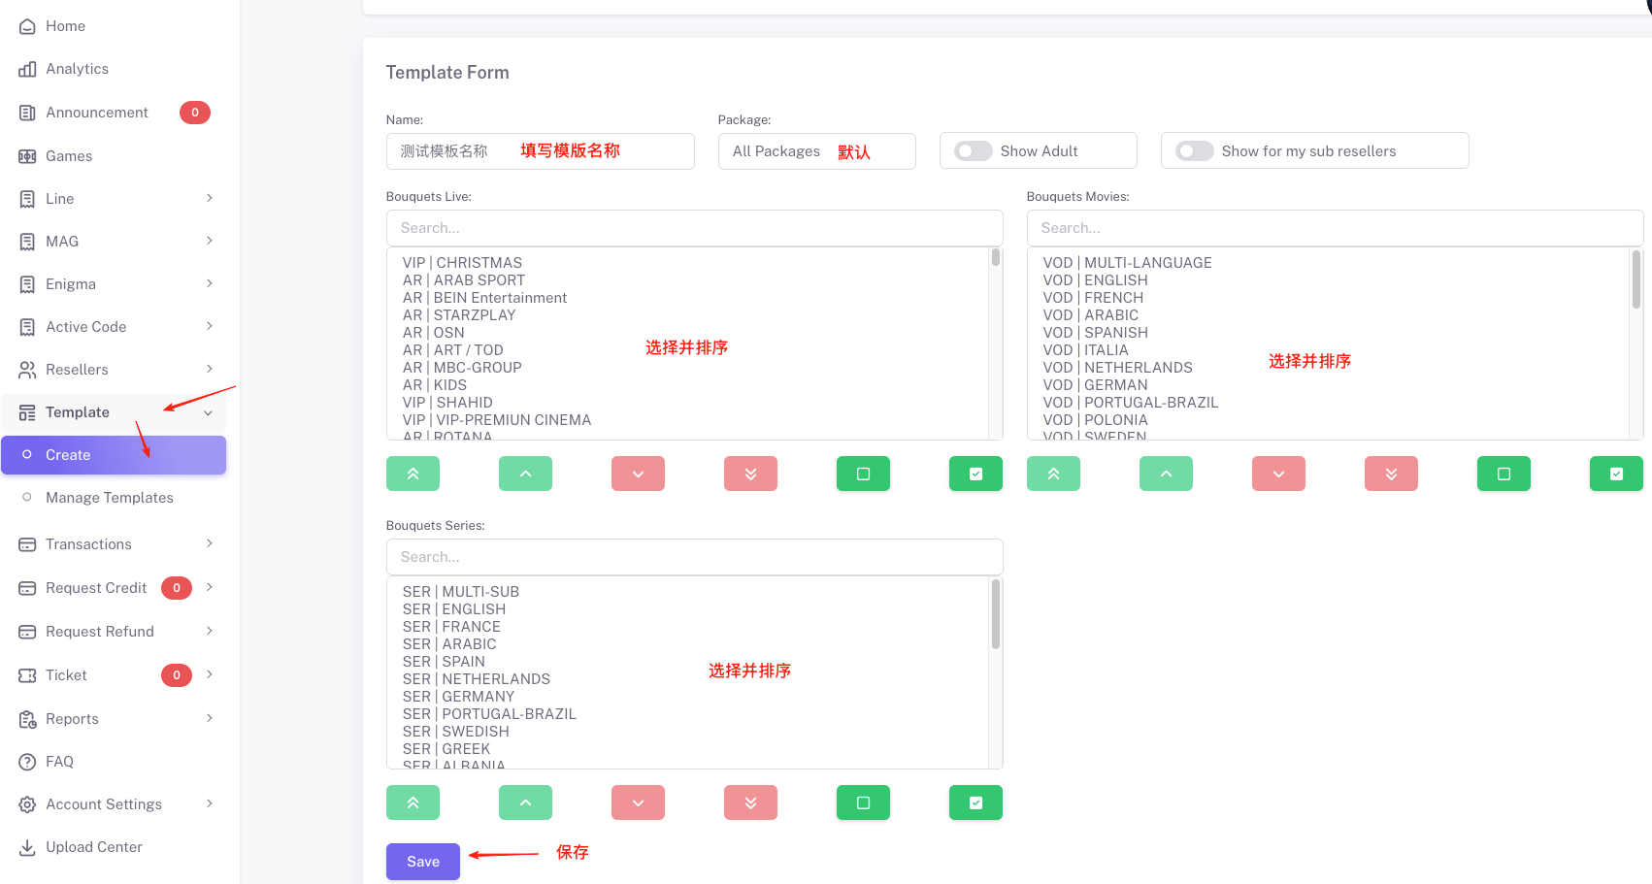Select all Movies bouquets
This screenshot has height=884, width=1652.
click(1616, 474)
